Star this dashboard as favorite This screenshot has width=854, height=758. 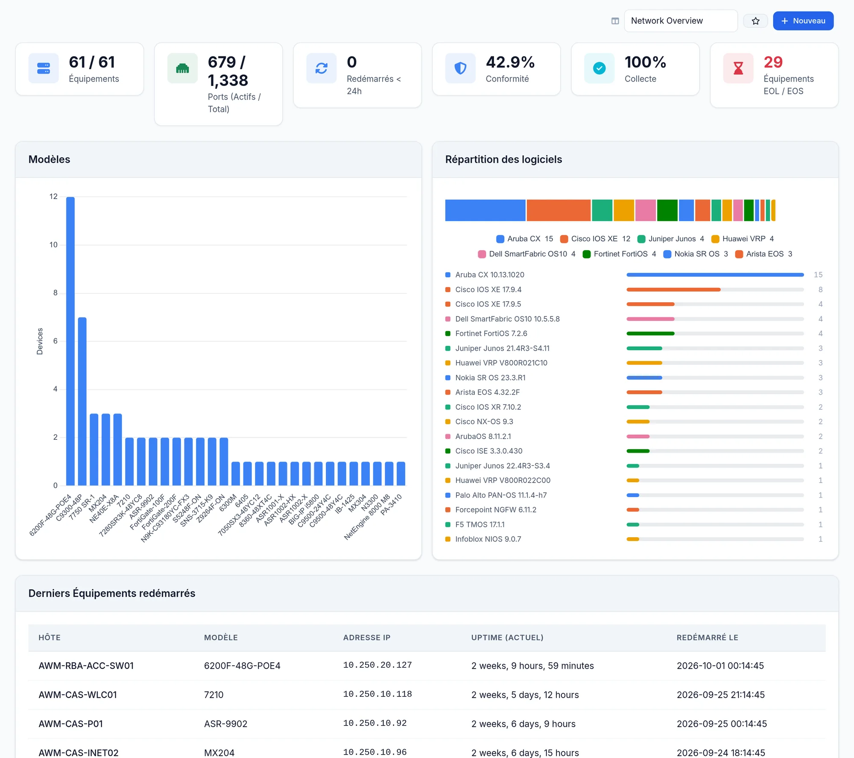(755, 21)
